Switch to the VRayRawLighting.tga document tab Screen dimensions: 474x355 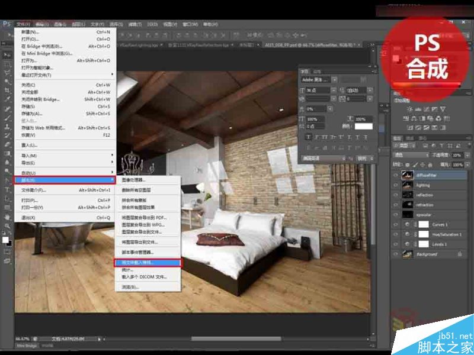[140, 45]
